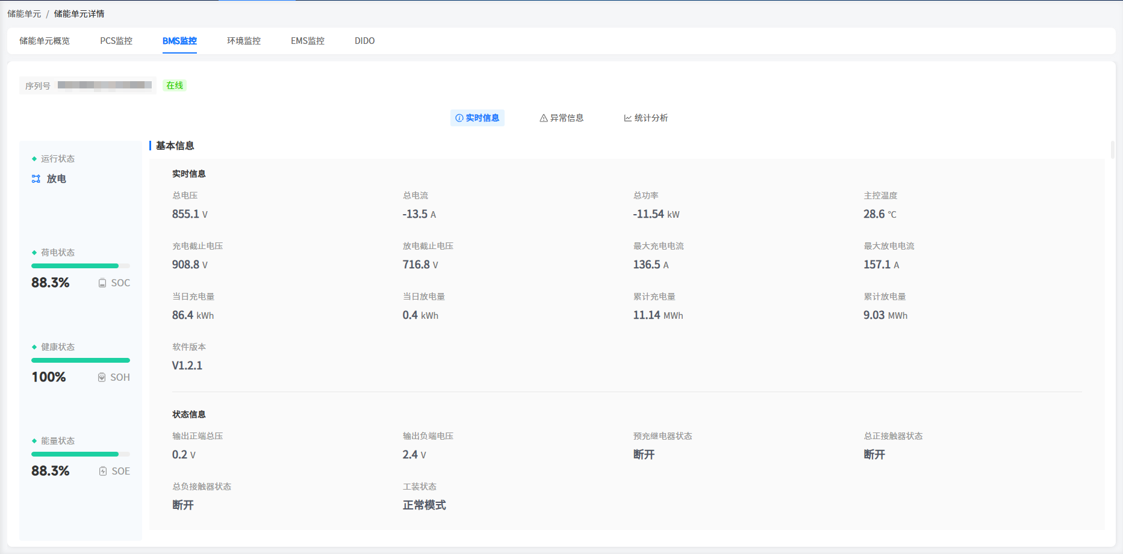
Task: Click the SOE energy icon
Action: click(x=103, y=472)
